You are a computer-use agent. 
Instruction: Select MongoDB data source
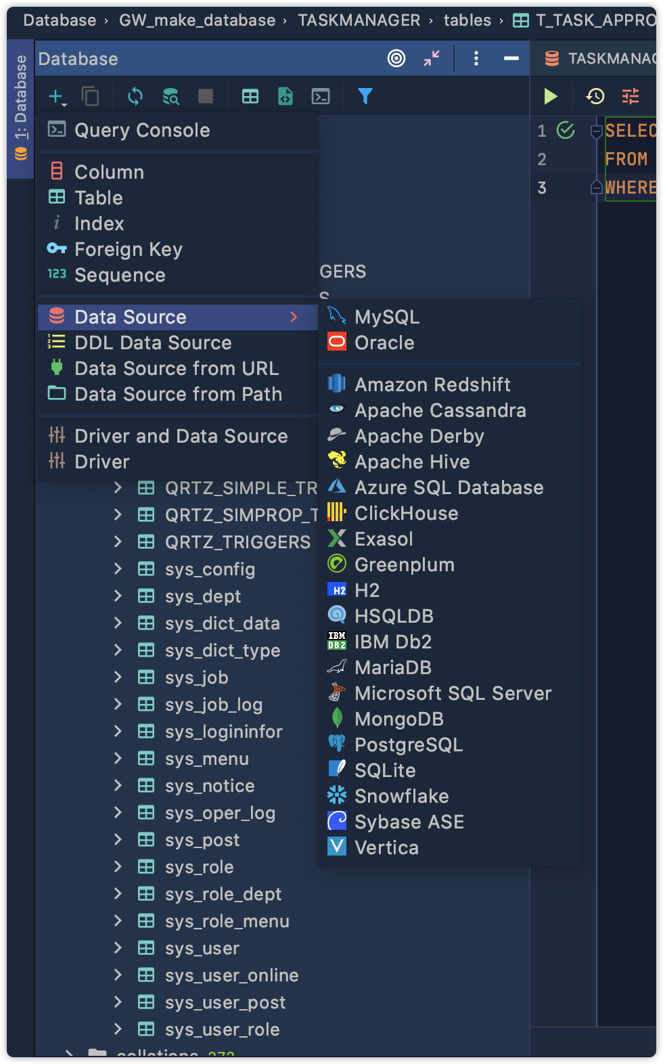click(x=450, y=719)
